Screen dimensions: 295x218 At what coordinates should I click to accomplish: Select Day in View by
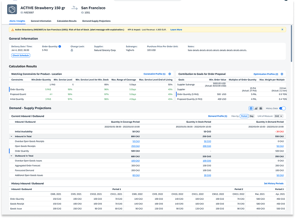[252, 116]
